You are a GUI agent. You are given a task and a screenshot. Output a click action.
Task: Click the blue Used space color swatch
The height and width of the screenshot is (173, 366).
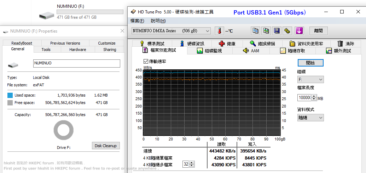(x=10, y=95)
